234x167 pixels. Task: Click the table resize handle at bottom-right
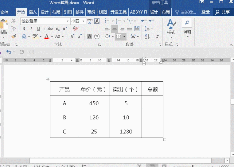coord(165,140)
